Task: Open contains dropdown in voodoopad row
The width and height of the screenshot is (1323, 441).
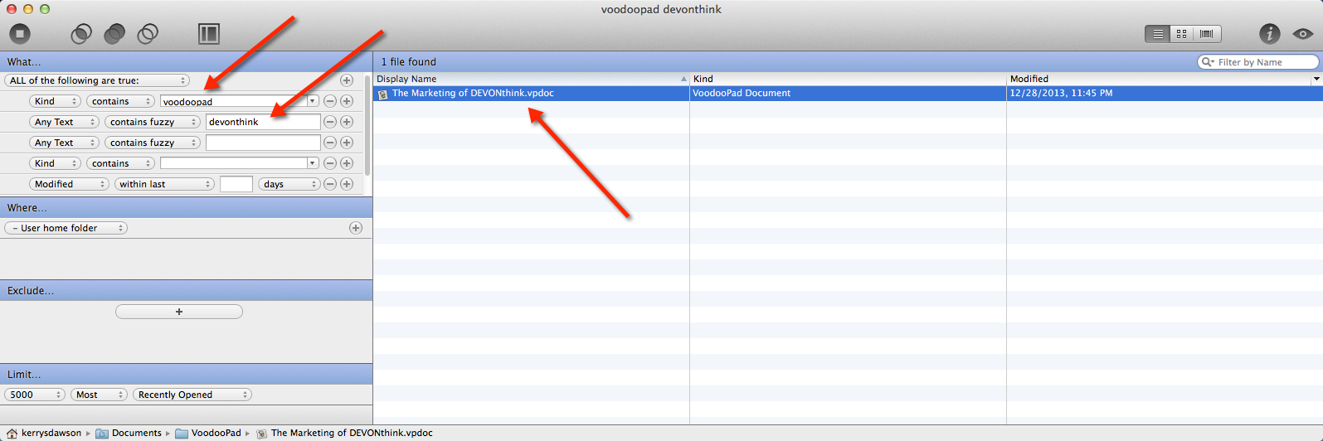Action: tap(121, 101)
